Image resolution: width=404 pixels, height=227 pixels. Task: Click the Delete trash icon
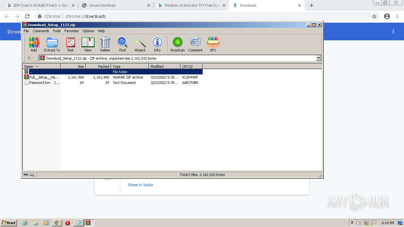105,44
